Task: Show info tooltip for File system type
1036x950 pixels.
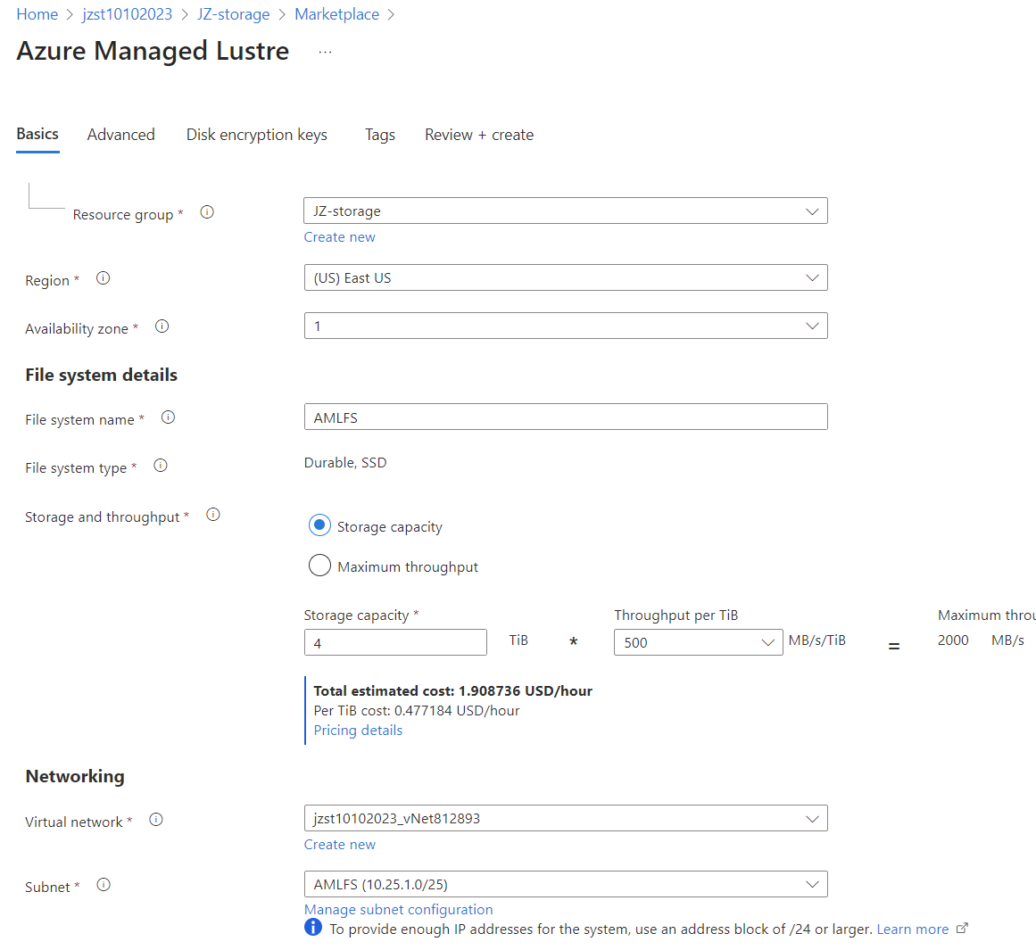Action: (161, 466)
